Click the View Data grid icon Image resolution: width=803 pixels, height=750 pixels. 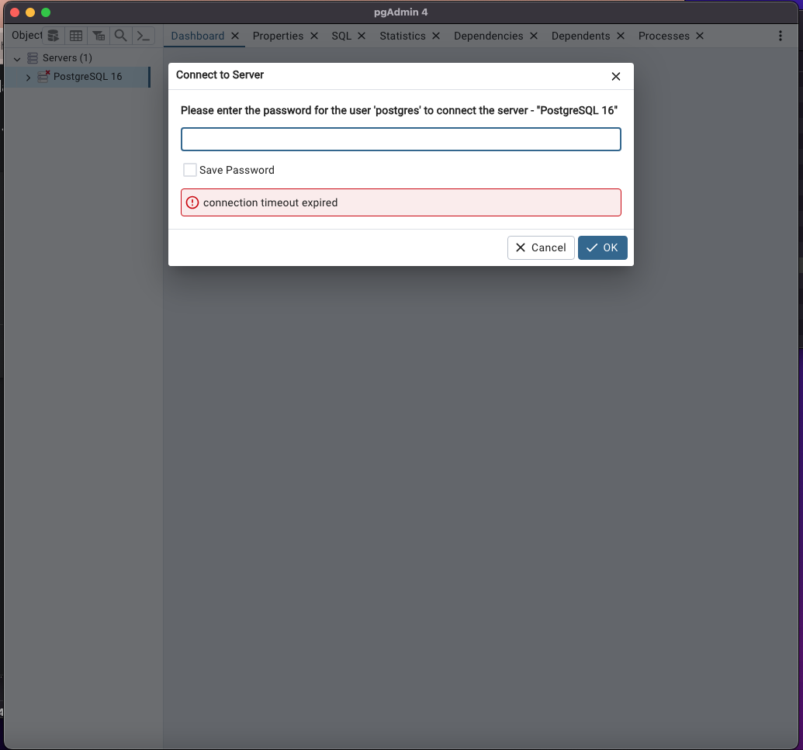(75, 35)
